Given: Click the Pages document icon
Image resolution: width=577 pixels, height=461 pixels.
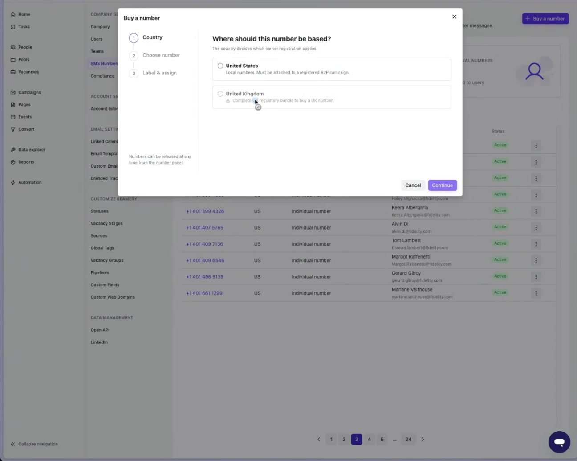Looking at the screenshot, I should click(13, 105).
